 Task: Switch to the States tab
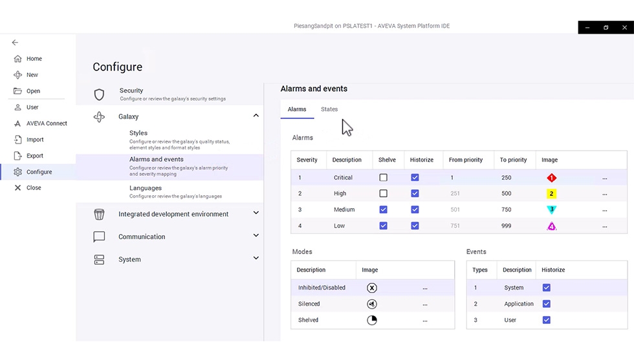pyautogui.click(x=329, y=109)
